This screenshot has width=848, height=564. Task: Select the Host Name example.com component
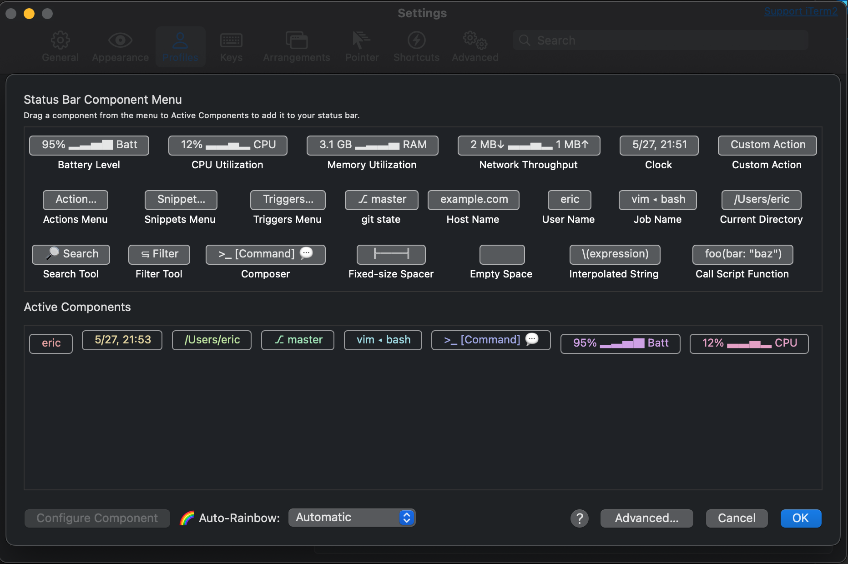click(473, 200)
